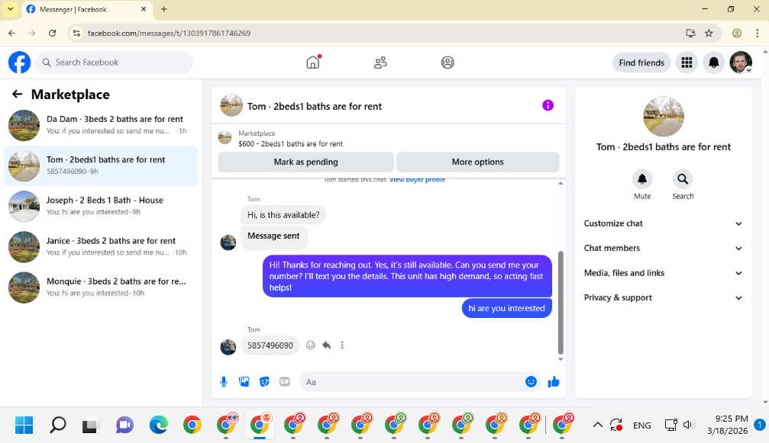This screenshot has height=443, width=769.
Task: Click ENG language indicator in tray
Action: tap(641, 425)
